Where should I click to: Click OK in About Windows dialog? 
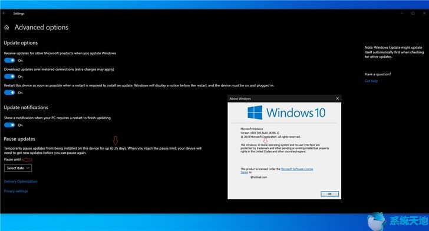tap(329, 194)
